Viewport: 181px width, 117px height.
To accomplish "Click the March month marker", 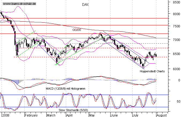I will (x=51, y=115).
